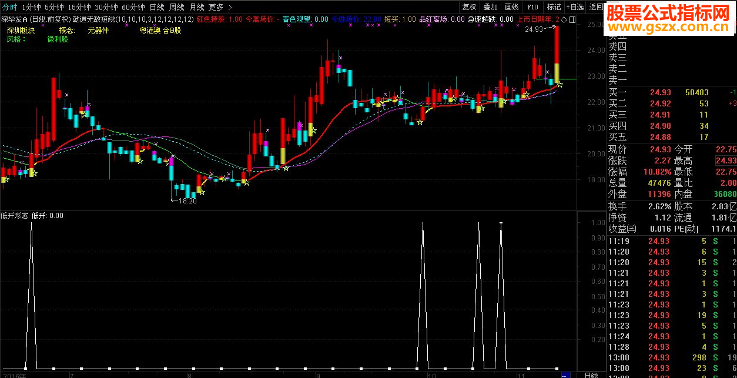The height and width of the screenshot is (378, 737).
Task: Open the 更多 more periods dropdown
Action: (219, 7)
